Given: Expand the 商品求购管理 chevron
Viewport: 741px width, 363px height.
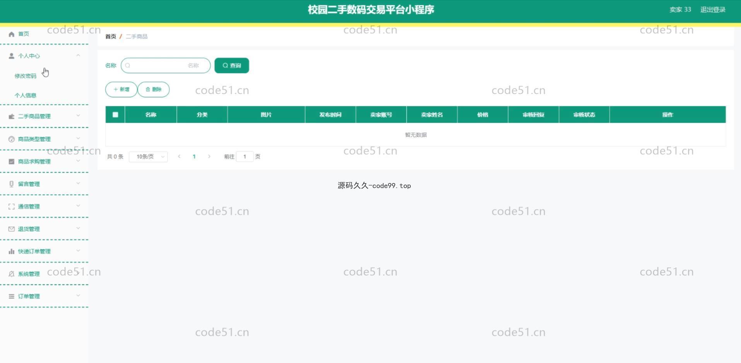Looking at the screenshot, I should 78,161.
